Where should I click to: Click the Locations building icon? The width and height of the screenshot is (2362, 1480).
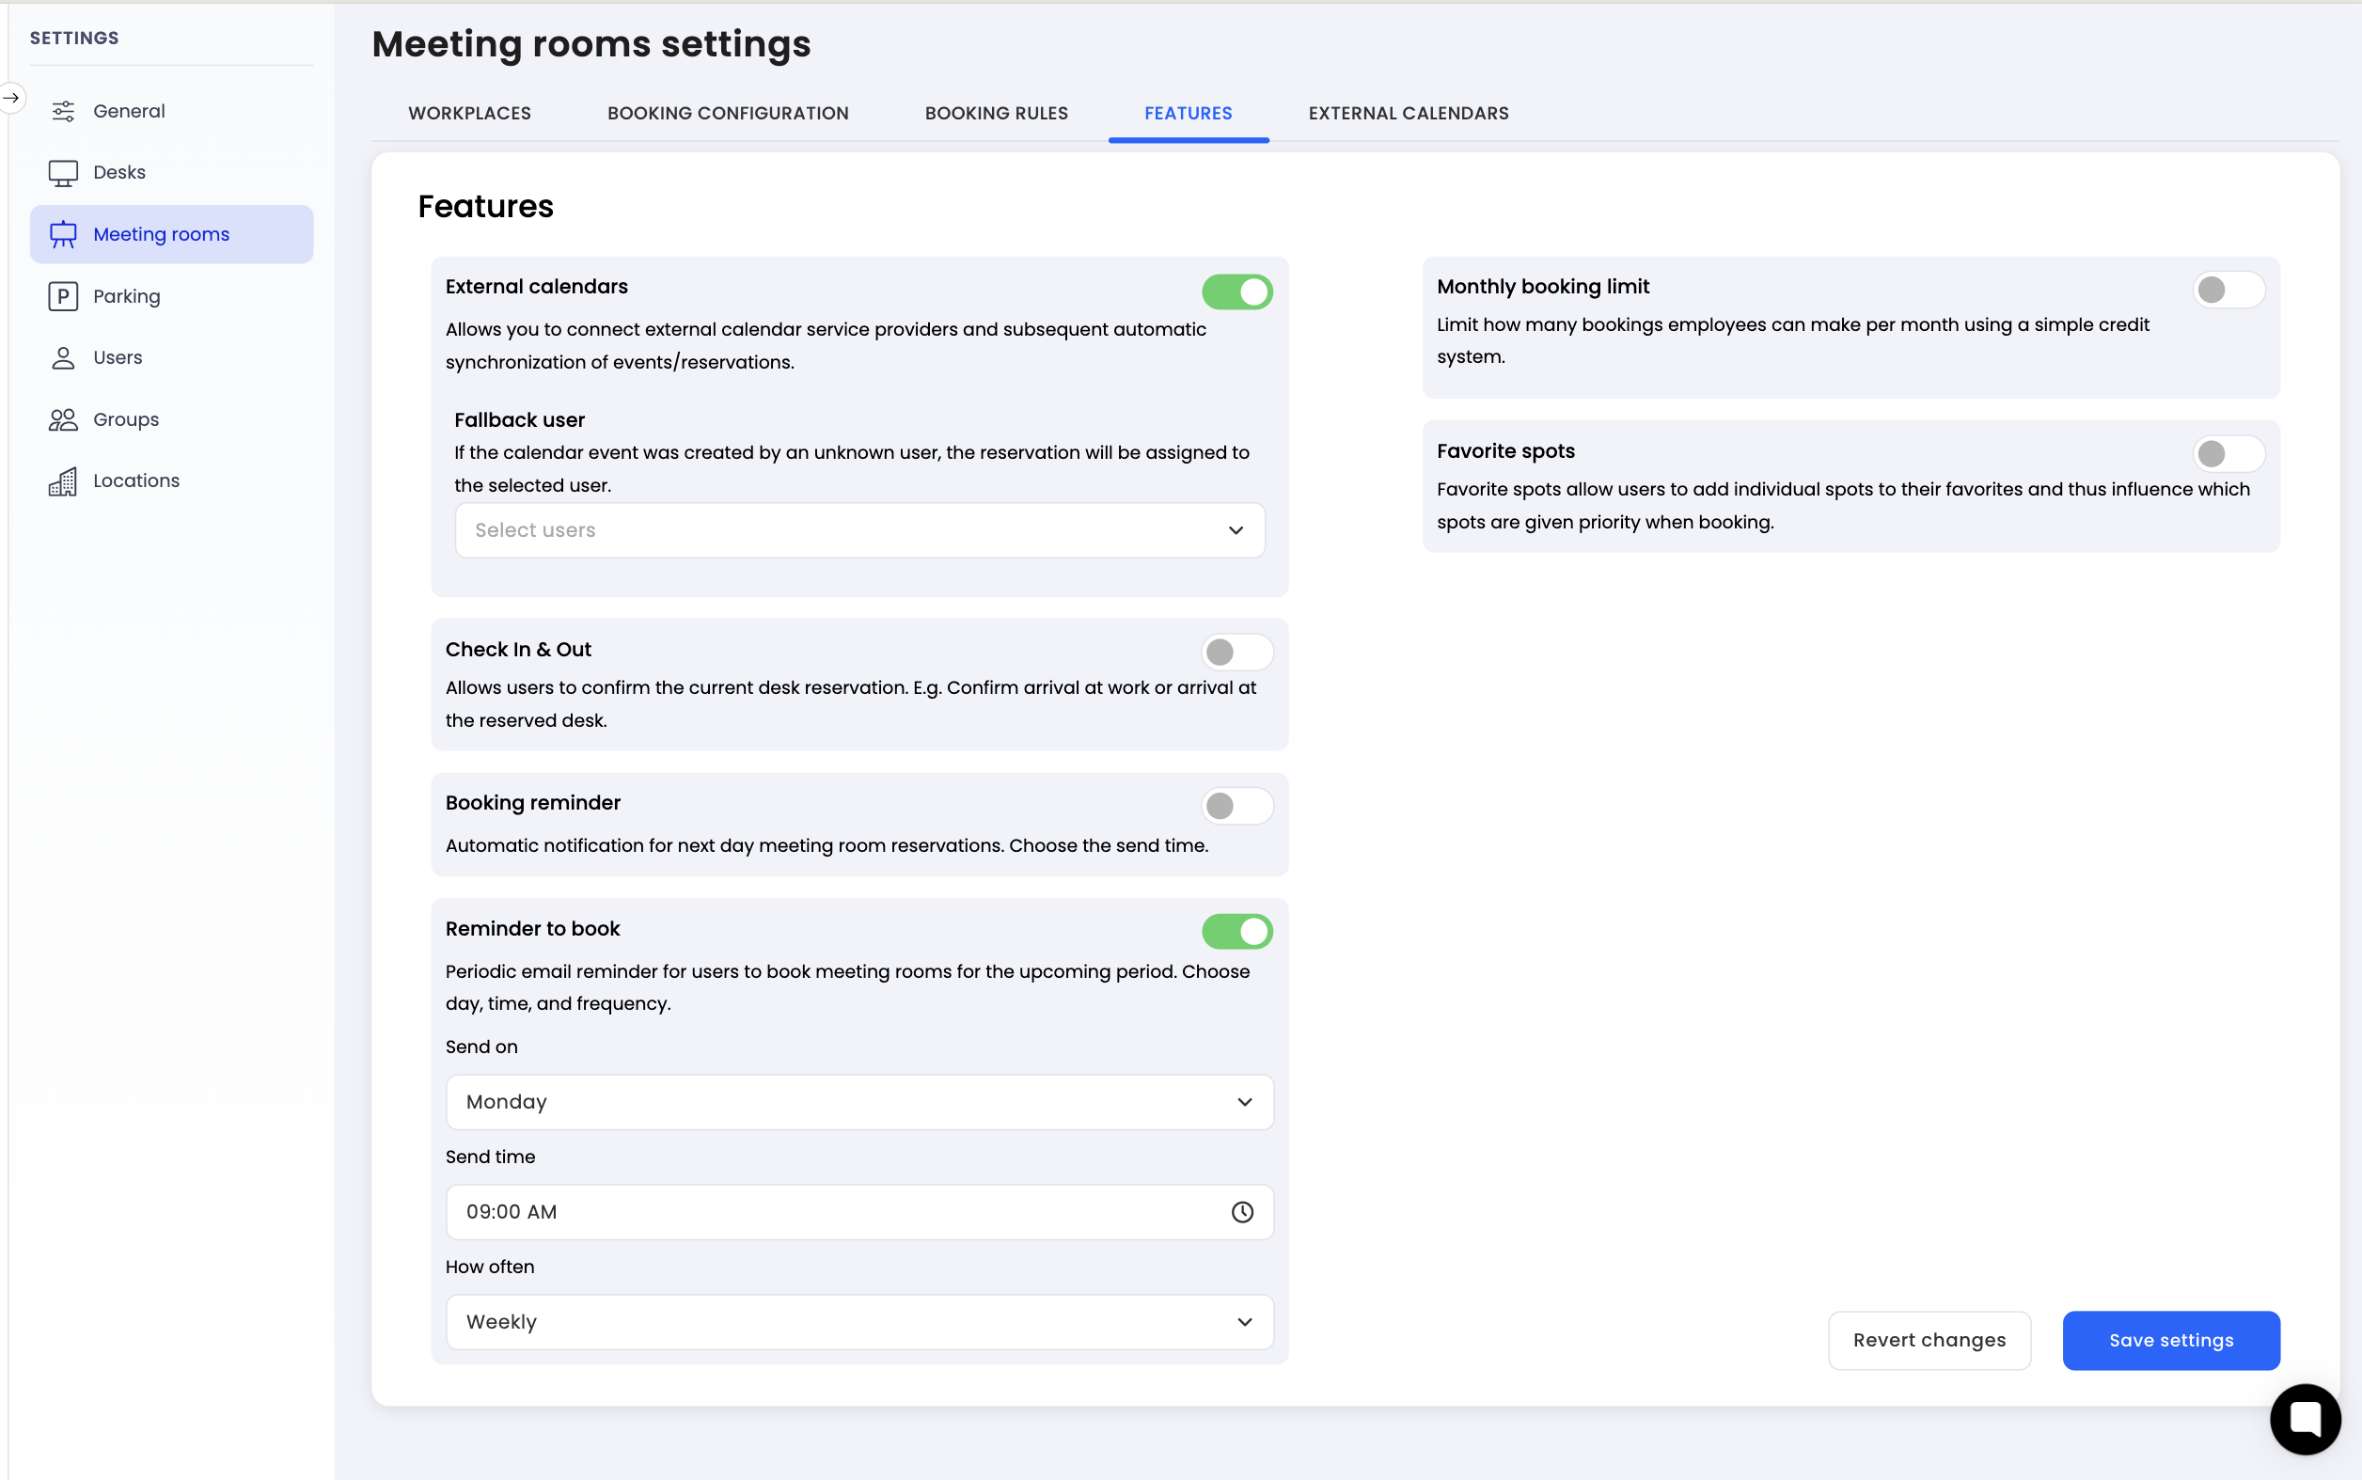coord(63,480)
